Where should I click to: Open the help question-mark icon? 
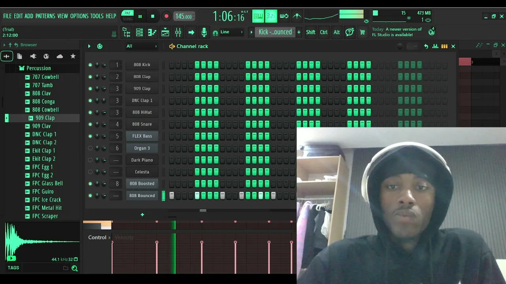[349, 32]
